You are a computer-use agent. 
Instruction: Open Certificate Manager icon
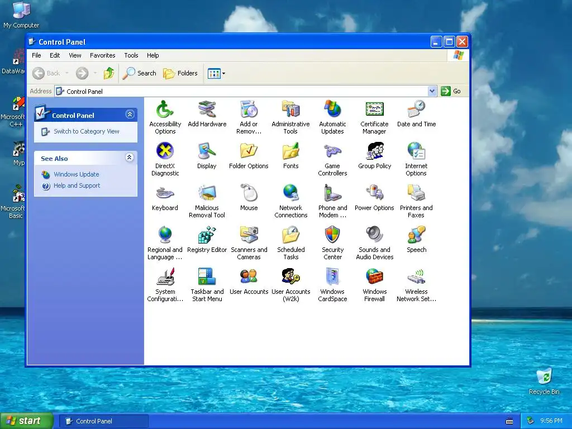374,109
